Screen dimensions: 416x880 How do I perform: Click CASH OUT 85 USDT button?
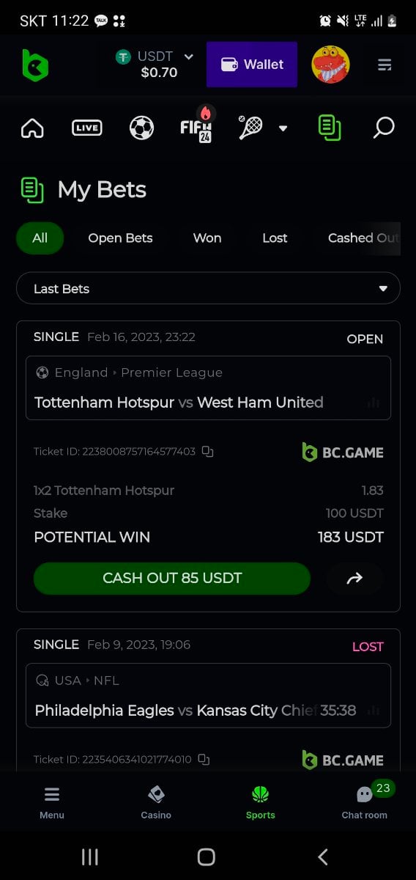pos(172,579)
